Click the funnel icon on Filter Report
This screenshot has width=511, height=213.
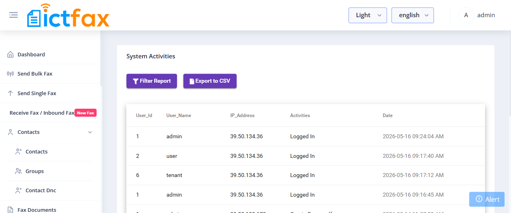(136, 81)
